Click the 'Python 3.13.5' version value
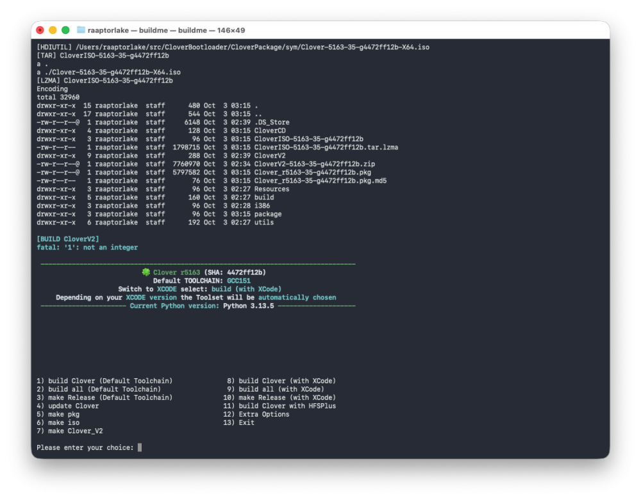The height and width of the screenshot is (500, 641). click(249, 306)
